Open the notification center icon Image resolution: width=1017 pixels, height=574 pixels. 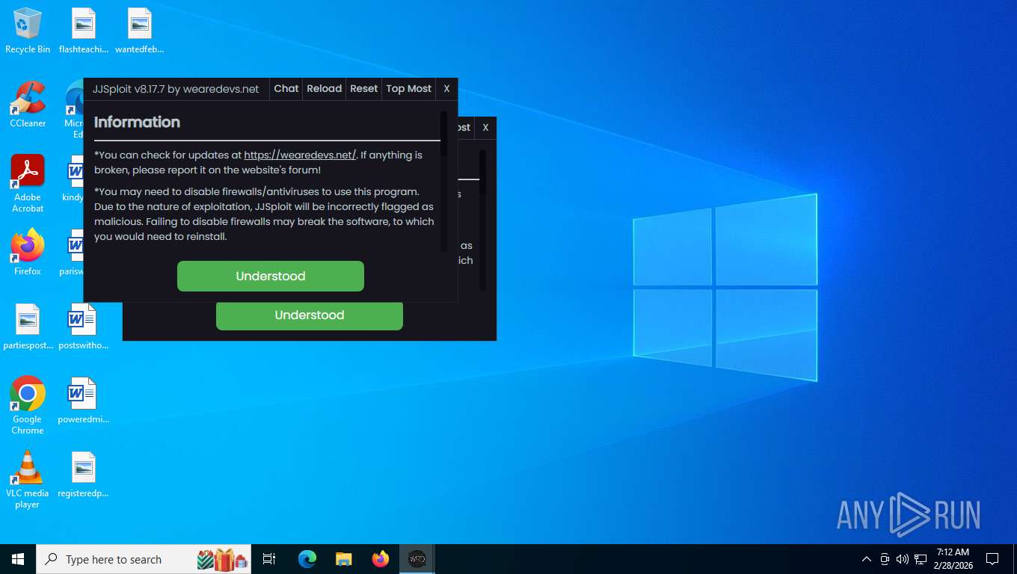click(992, 559)
